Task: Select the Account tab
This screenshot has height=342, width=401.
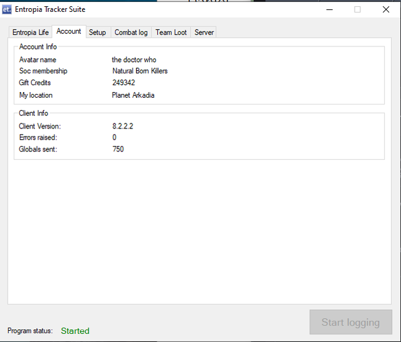Action: (x=69, y=31)
